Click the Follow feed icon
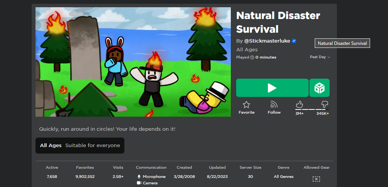The image size is (388, 187). (274, 105)
